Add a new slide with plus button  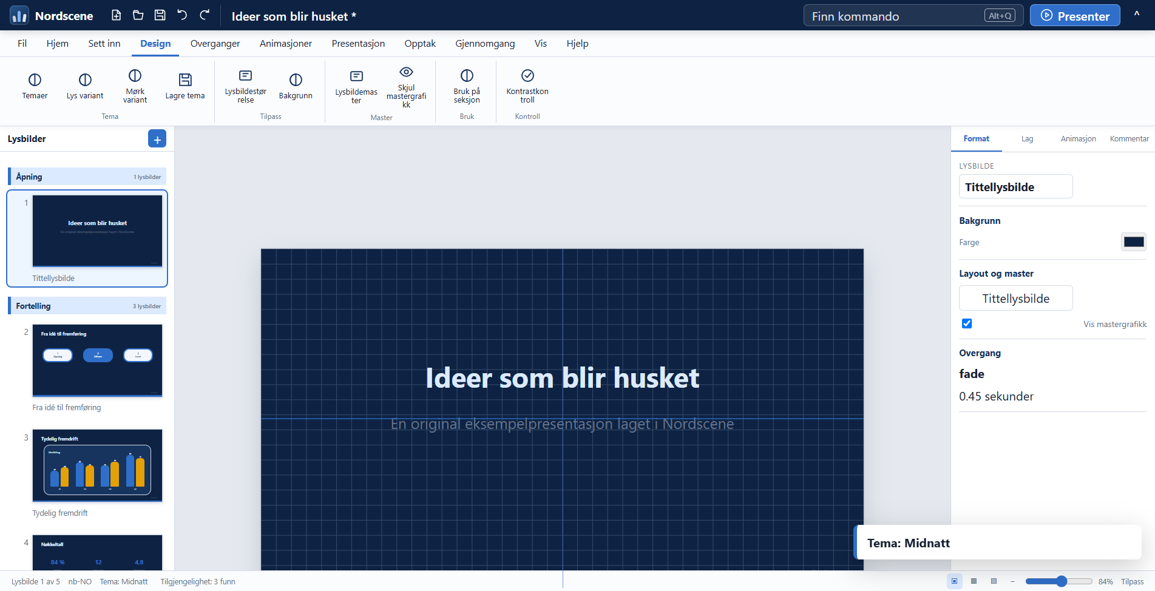point(157,139)
